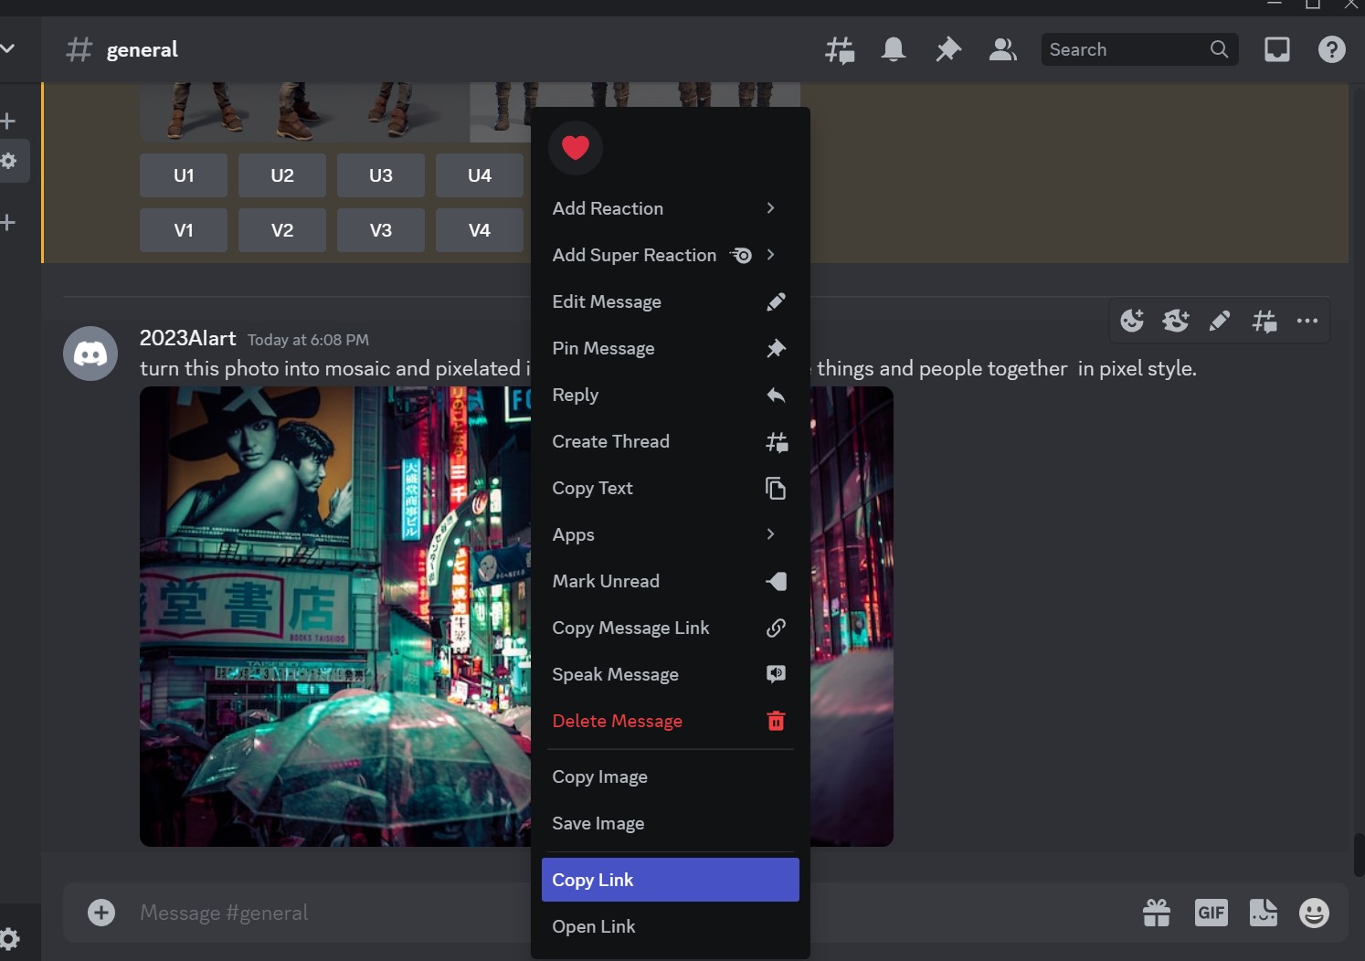Expand the Add Reaction submenu
This screenshot has width=1365, height=961.
tap(670, 208)
